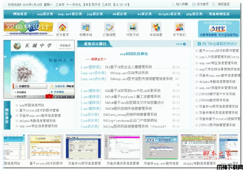
Task: Open 550asp.net在线考试系统
Action: [x=129, y=73]
